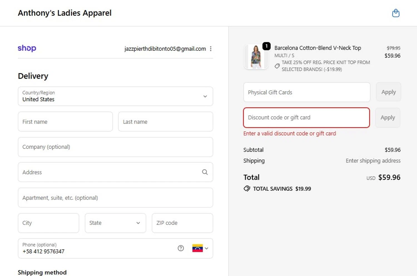Click the MULTI / S variant text
Viewport: 417px width, 276px height.
[x=284, y=56]
